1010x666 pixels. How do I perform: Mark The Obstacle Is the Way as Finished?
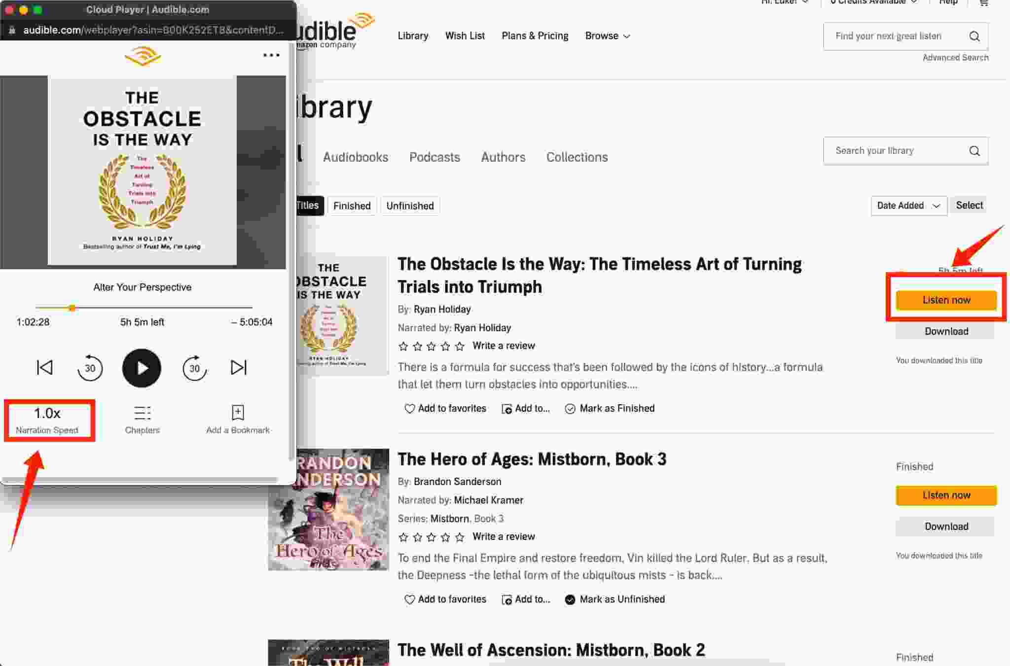[610, 408]
